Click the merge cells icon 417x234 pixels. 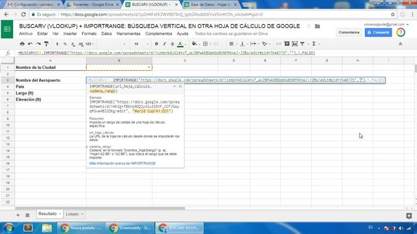click(x=216, y=44)
